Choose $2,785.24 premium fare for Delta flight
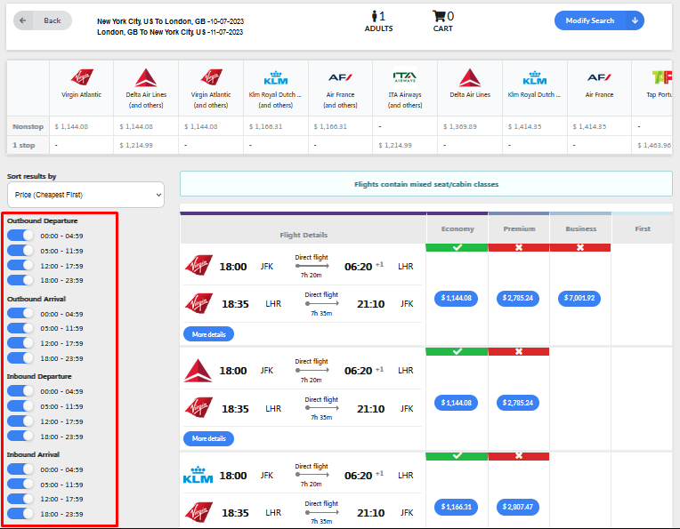This screenshot has width=680, height=529. [518, 403]
